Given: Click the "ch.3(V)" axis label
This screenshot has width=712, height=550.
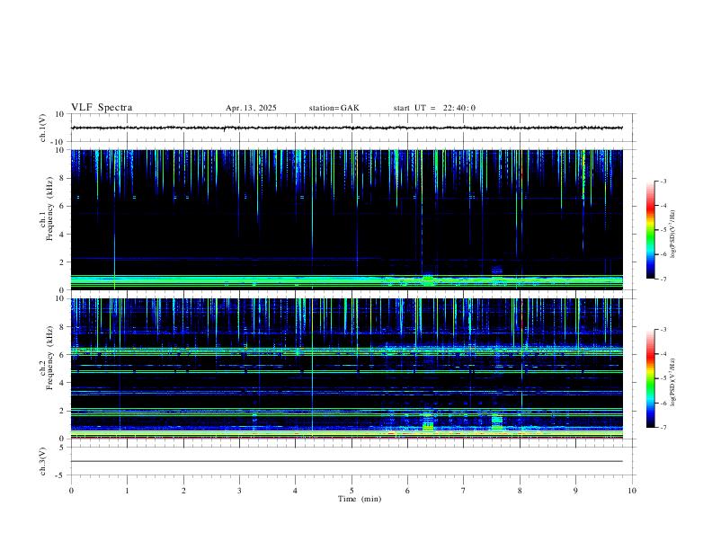Looking at the screenshot, I should point(43,461).
